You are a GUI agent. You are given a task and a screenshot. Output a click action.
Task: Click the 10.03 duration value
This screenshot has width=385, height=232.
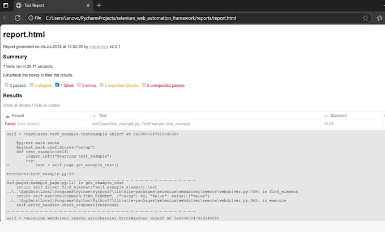pyautogui.click(x=328, y=124)
